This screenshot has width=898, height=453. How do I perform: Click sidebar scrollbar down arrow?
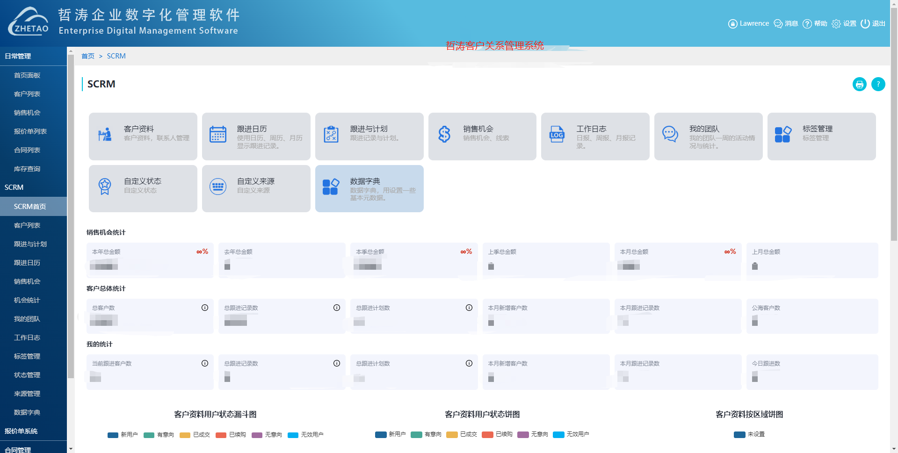[x=71, y=449]
